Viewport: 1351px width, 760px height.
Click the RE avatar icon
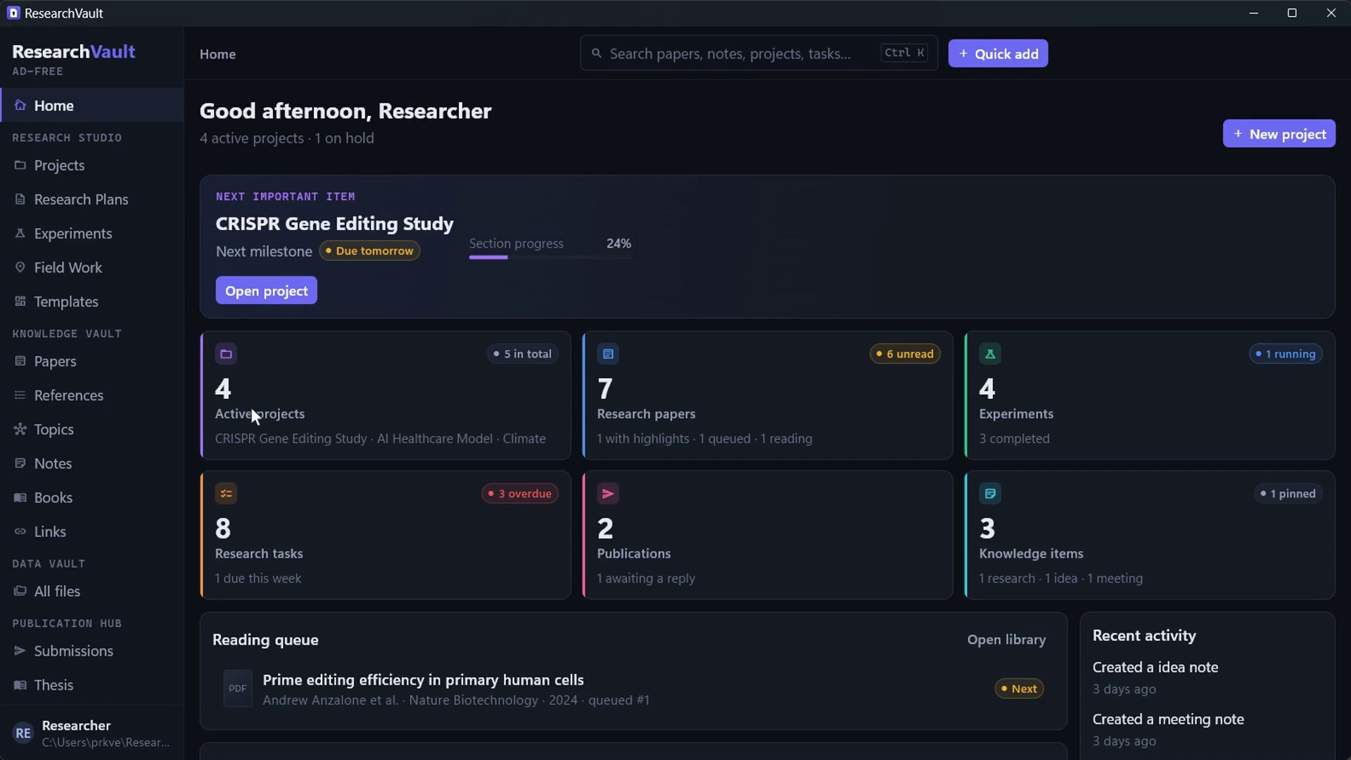click(23, 733)
